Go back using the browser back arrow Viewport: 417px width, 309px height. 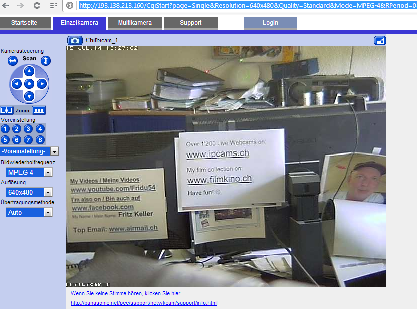pyautogui.click(x=6, y=6)
